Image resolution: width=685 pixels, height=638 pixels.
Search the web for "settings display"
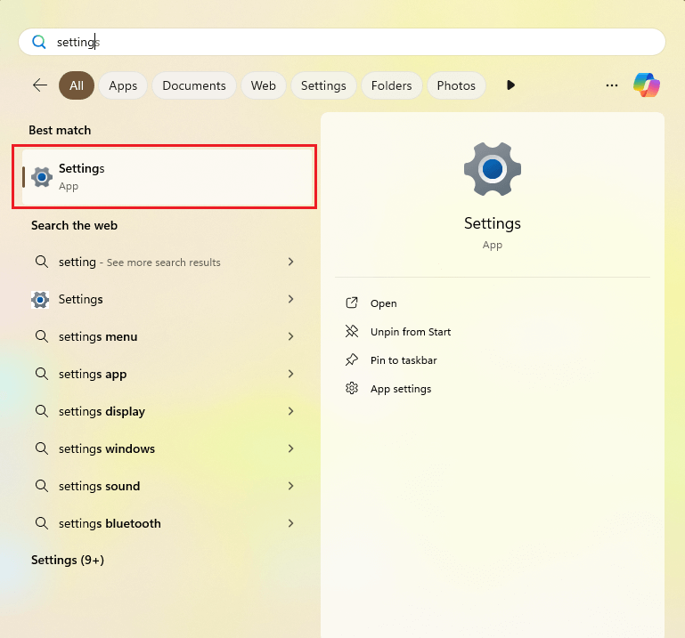coord(164,411)
